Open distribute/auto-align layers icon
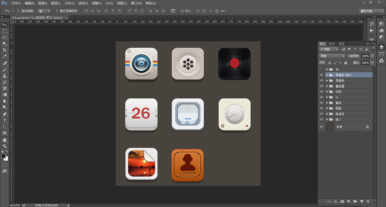 [x=173, y=11]
